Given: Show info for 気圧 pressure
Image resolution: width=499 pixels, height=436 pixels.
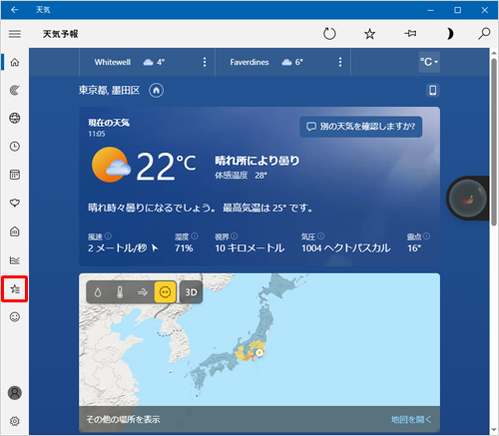Looking at the screenshot, I should point(320,236).
